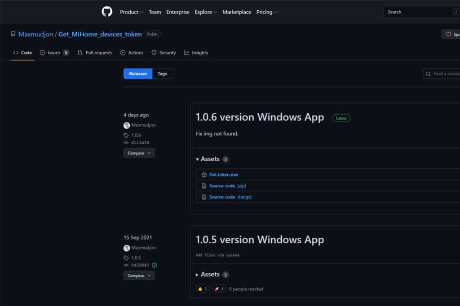The height and width of the screenshot is (306, 460).
Task: Click the GitHub Octocat logo
Action: 107,12
